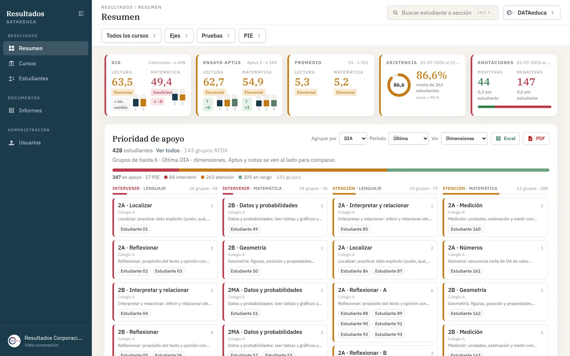Viewport: 570px width, 356px height.
Task: Open Cursos via its school icon
Action: [12, 63]
